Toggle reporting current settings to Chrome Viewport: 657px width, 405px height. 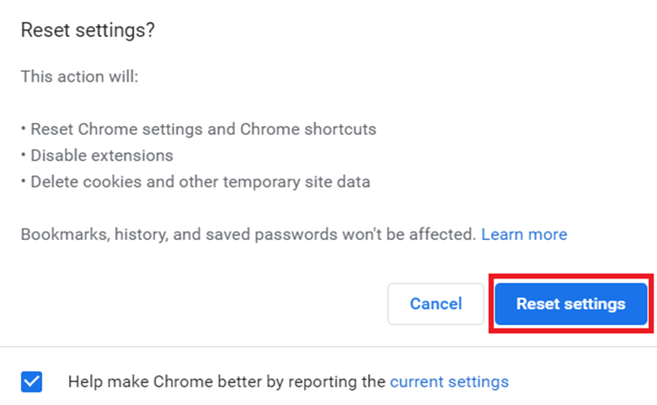(31, 382)
